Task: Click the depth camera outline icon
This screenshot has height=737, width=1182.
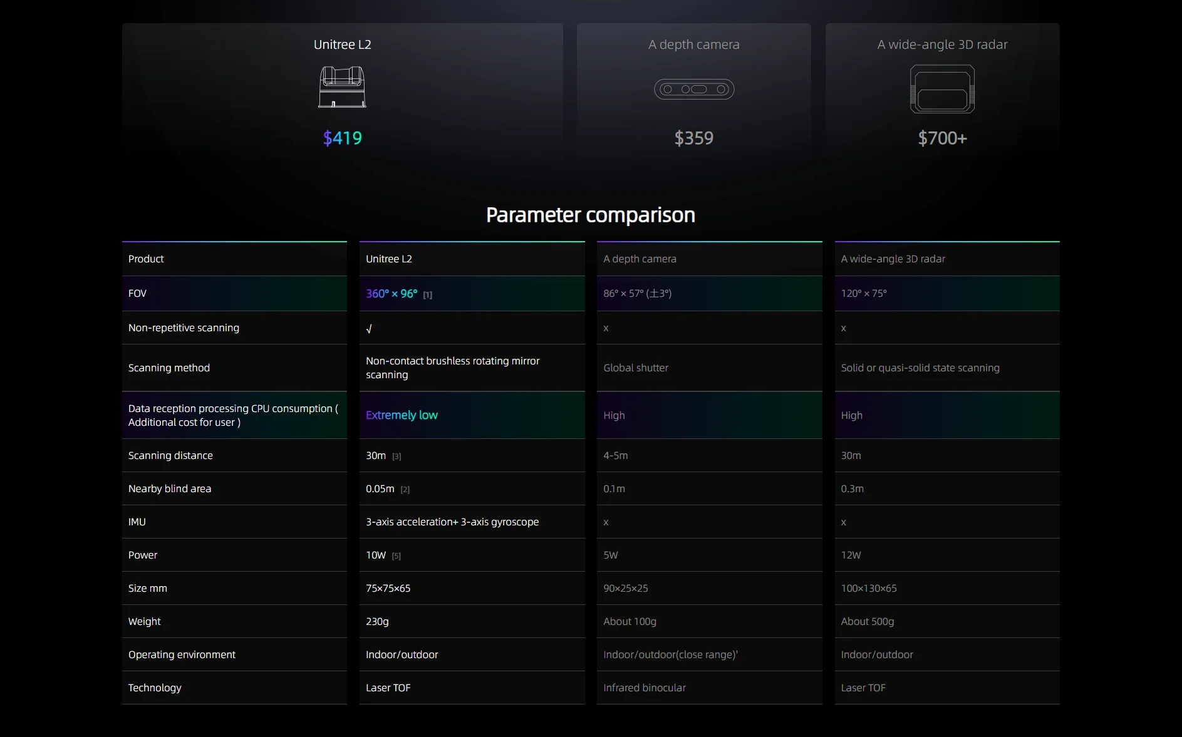Action: 694,89
